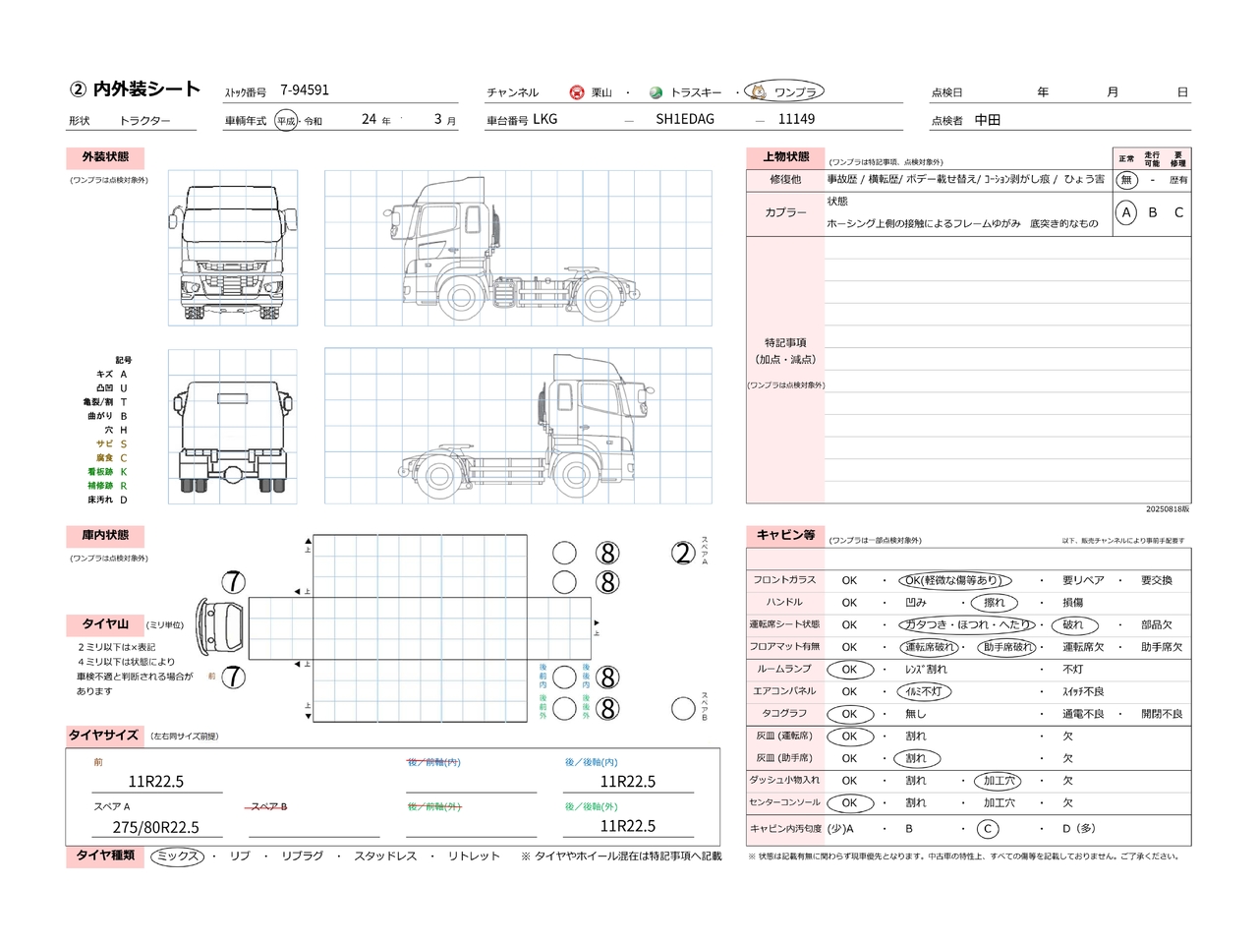Click the red 栗山 channel icon

577,92
